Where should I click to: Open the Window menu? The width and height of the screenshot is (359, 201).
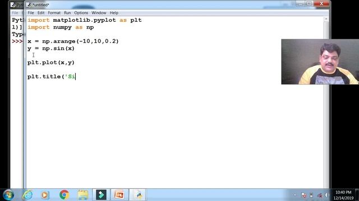[99, 13]
